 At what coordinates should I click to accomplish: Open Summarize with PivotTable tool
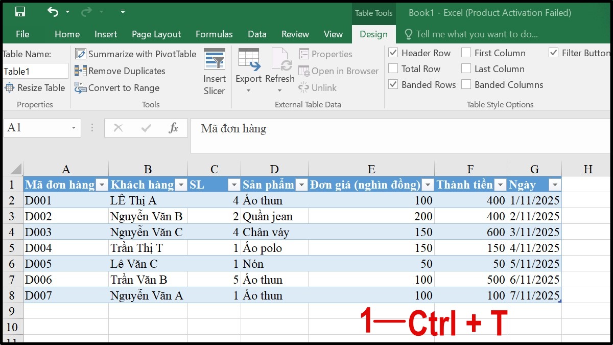pos(135,54)
